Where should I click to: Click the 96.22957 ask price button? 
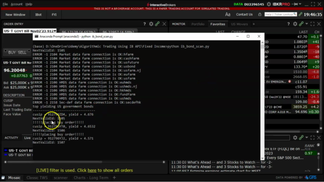coord(118,31)
